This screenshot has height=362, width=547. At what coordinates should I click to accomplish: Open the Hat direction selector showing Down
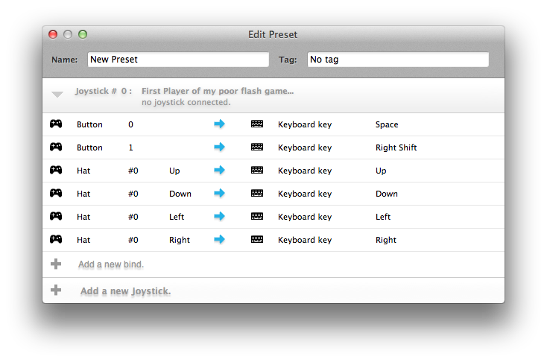(x=180, y=194)
